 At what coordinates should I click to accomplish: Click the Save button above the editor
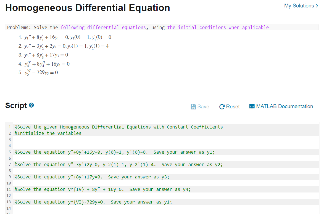(200, 106)
